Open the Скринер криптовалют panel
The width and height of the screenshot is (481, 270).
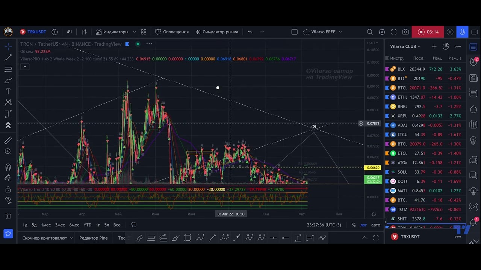44,238
